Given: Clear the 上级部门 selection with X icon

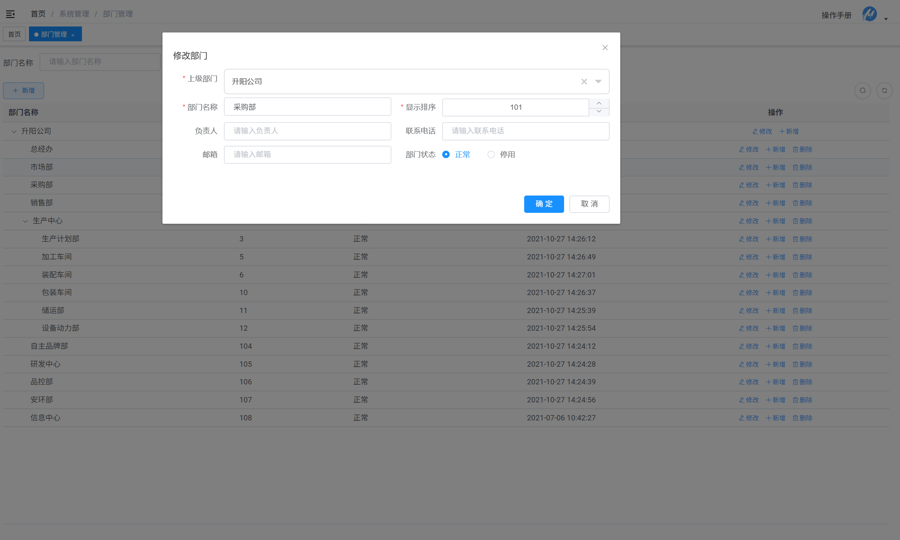Looking at the screenshot, I should [x=584, y=82].
